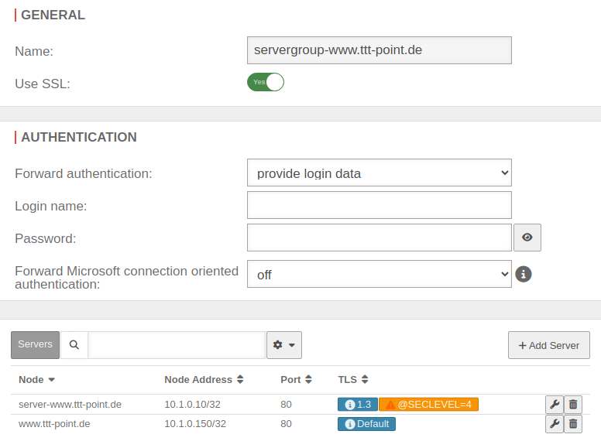601x448 pixels.
Task: Click the Default TLS info badge
Action: click(366, 423)
